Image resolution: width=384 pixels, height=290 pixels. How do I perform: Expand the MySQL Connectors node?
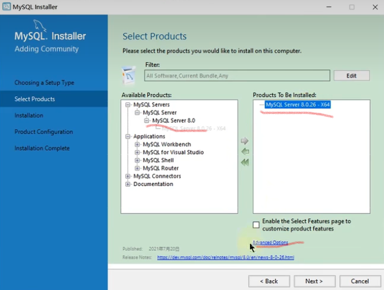(128, 176)
